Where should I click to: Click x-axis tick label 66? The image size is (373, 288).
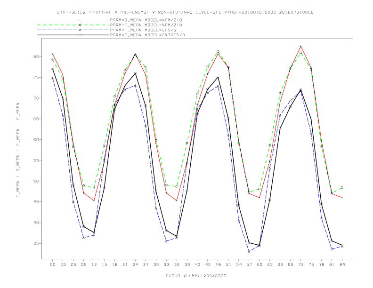point(280,264)
